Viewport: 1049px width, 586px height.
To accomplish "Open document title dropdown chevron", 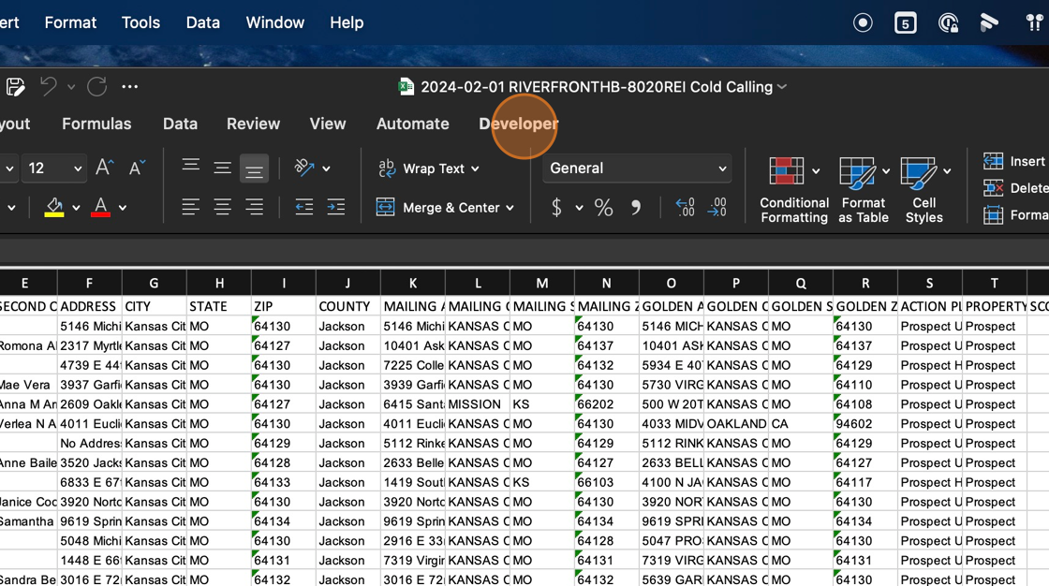I will pyautogui.click(x=782, y=87).
